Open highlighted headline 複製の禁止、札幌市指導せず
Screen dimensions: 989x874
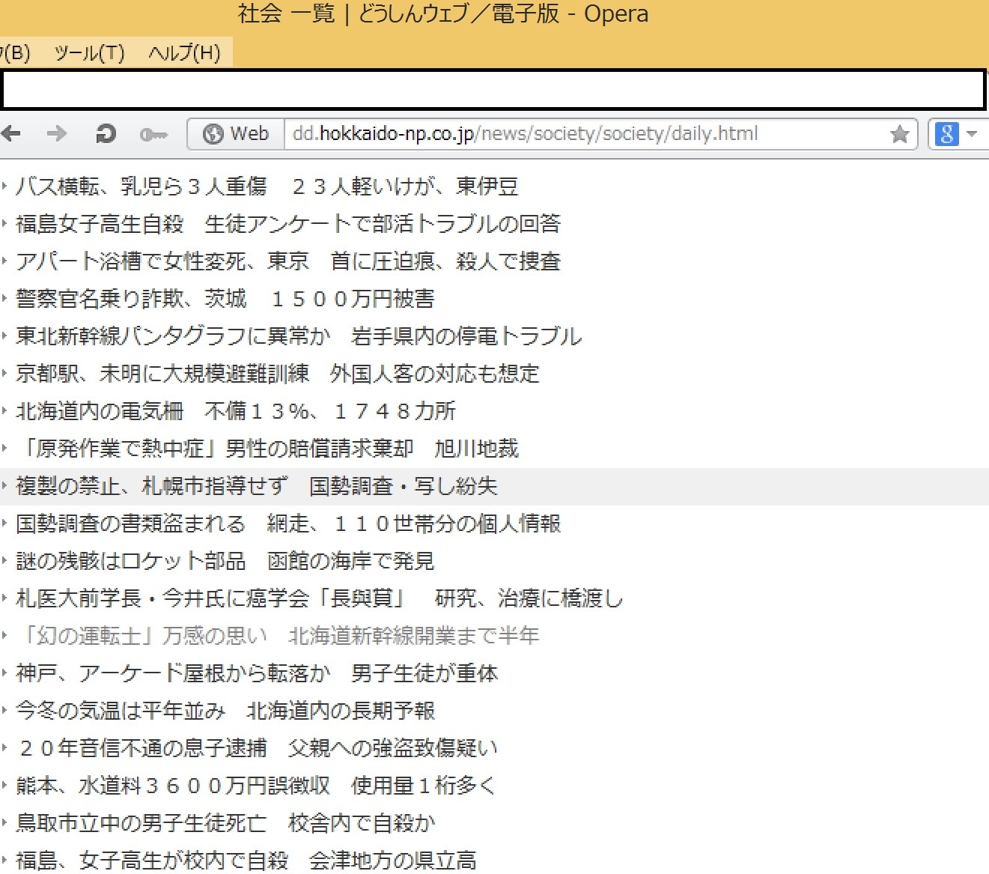tap(257, 486)
